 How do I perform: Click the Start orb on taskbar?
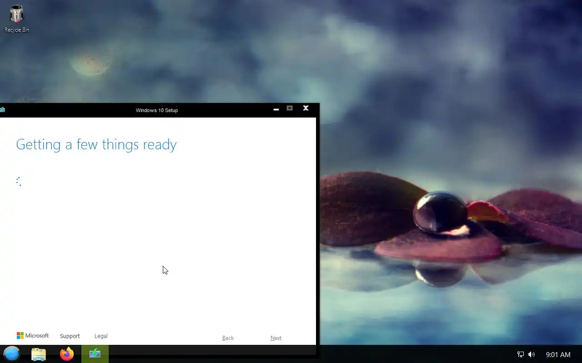point(12,354)
